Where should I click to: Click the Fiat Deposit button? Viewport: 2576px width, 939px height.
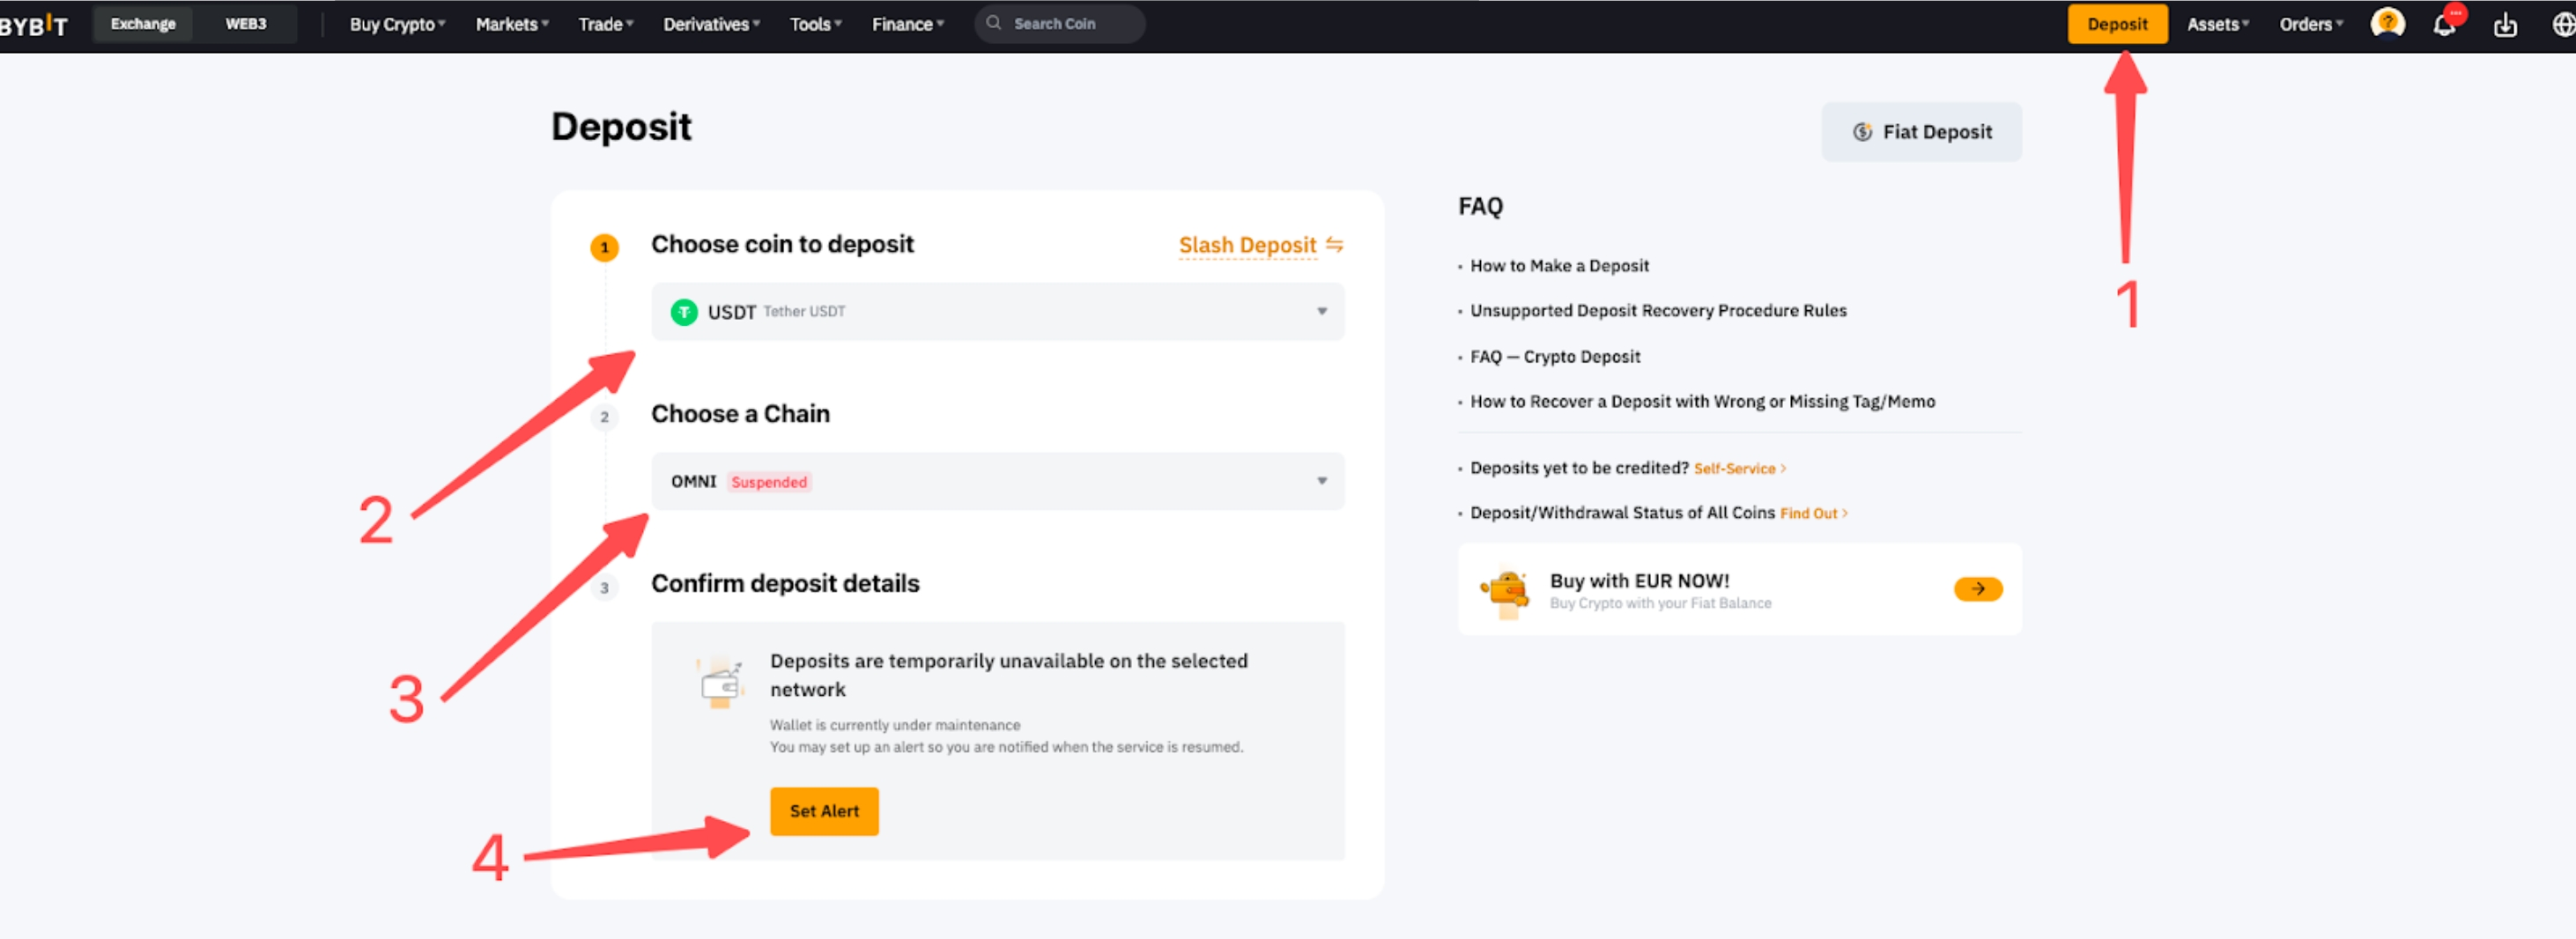(x=1921, y=132)
